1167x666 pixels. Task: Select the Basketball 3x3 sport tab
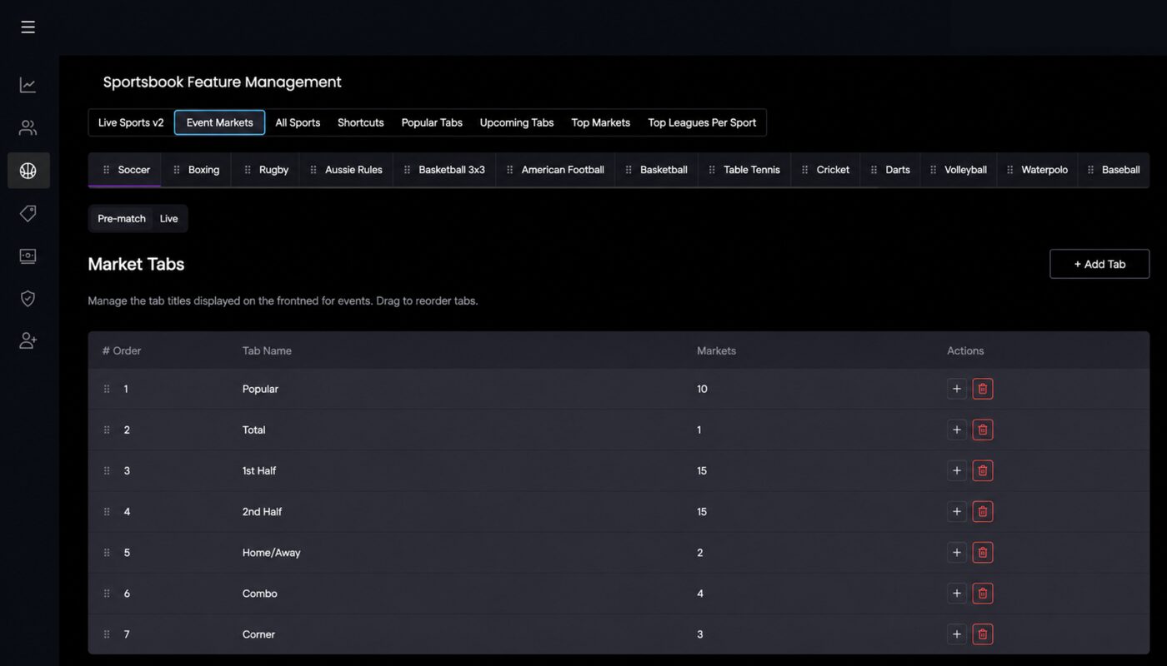[x=444, y=170]
